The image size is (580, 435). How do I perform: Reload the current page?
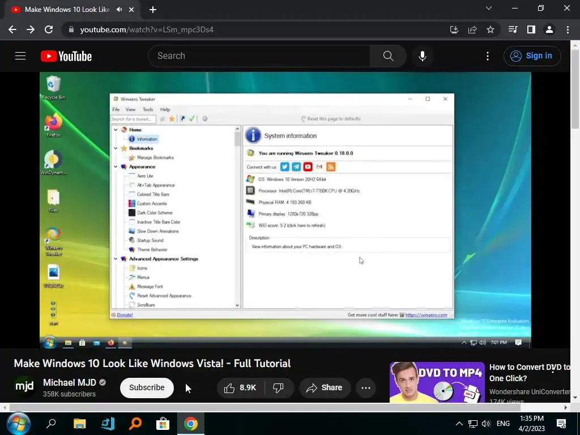click(49, 29)
